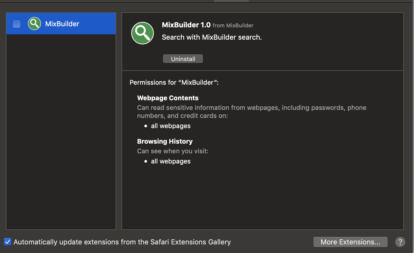414x253 pixels.
Task: Toggle automatic extension updates checkbox
Action: coord(8,242)
